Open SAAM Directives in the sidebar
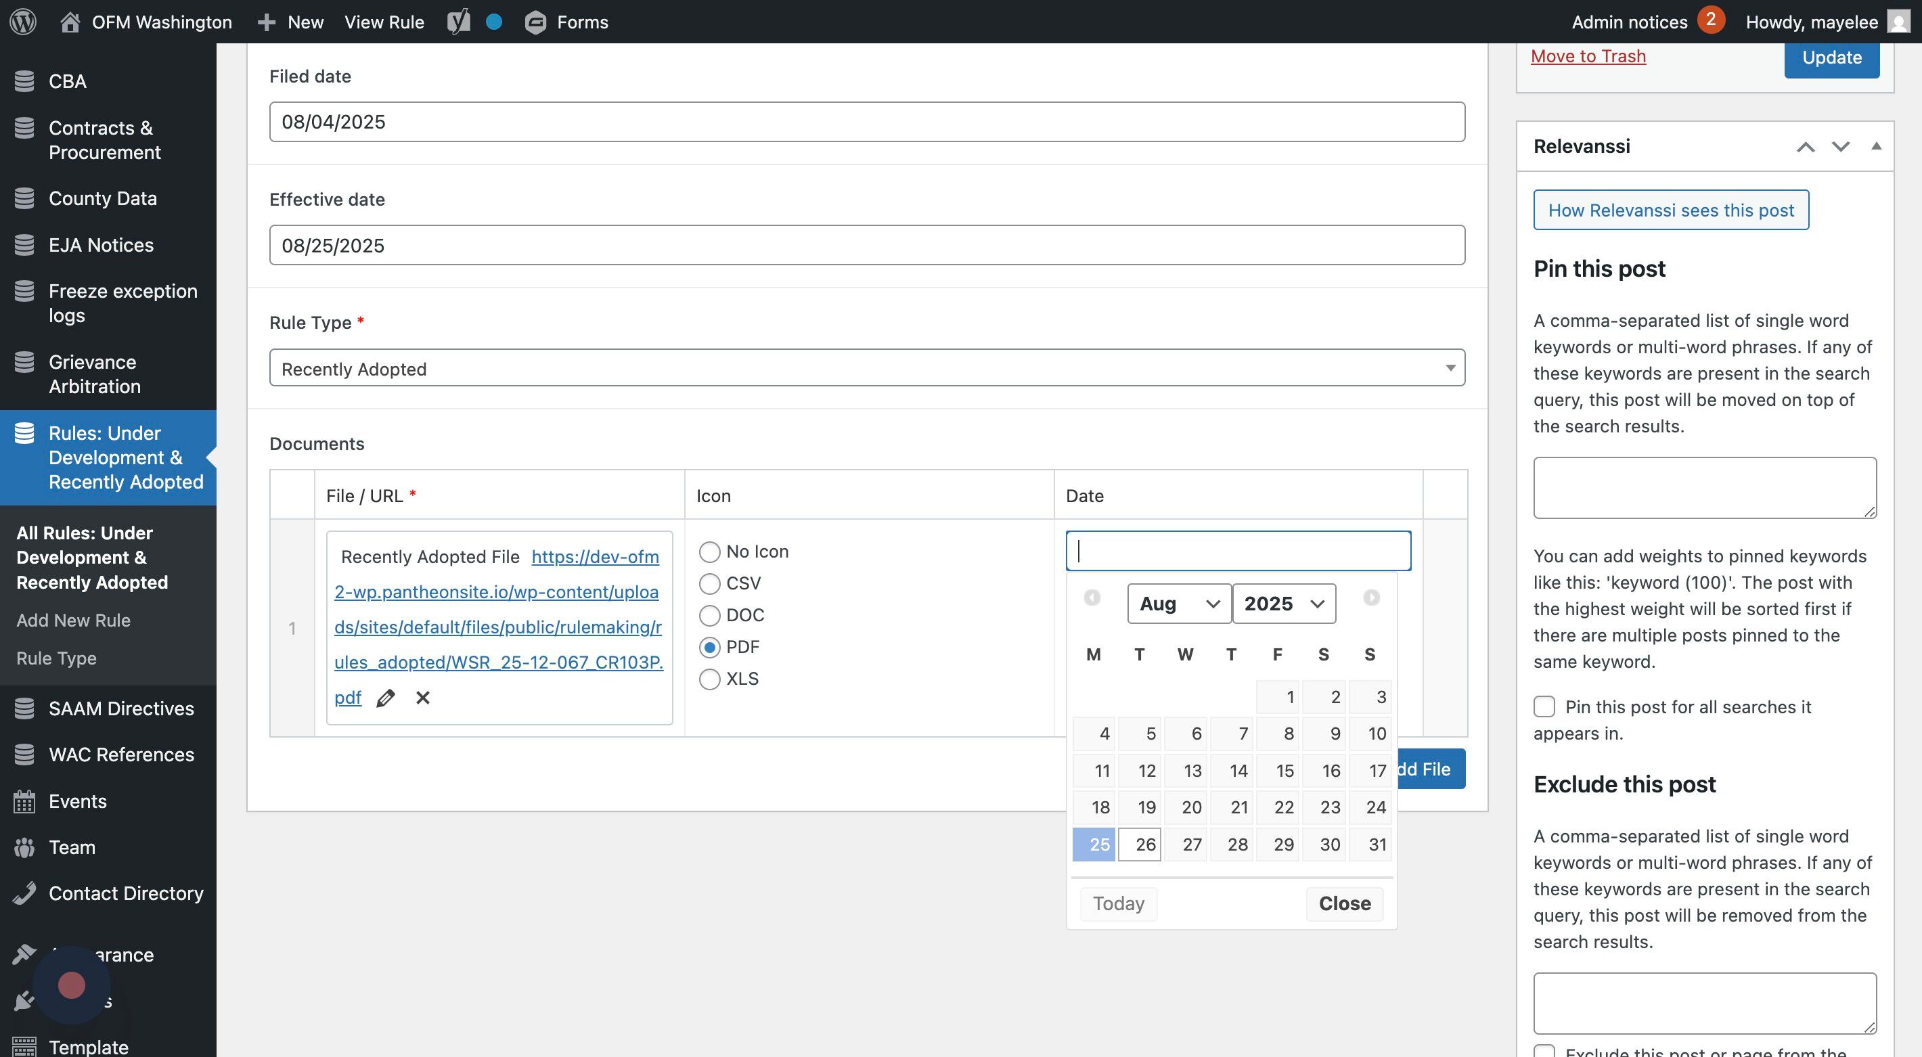The width and height of the screenshot is (1922, 1057). click(121, 709)
